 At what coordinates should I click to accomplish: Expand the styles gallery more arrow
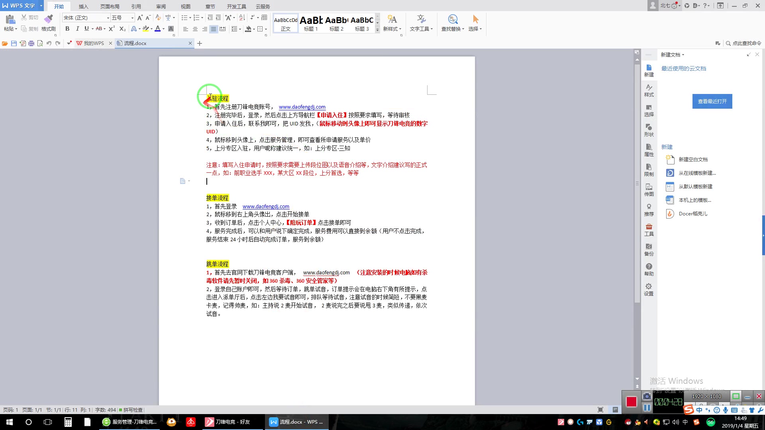click(x=377, y=30)
